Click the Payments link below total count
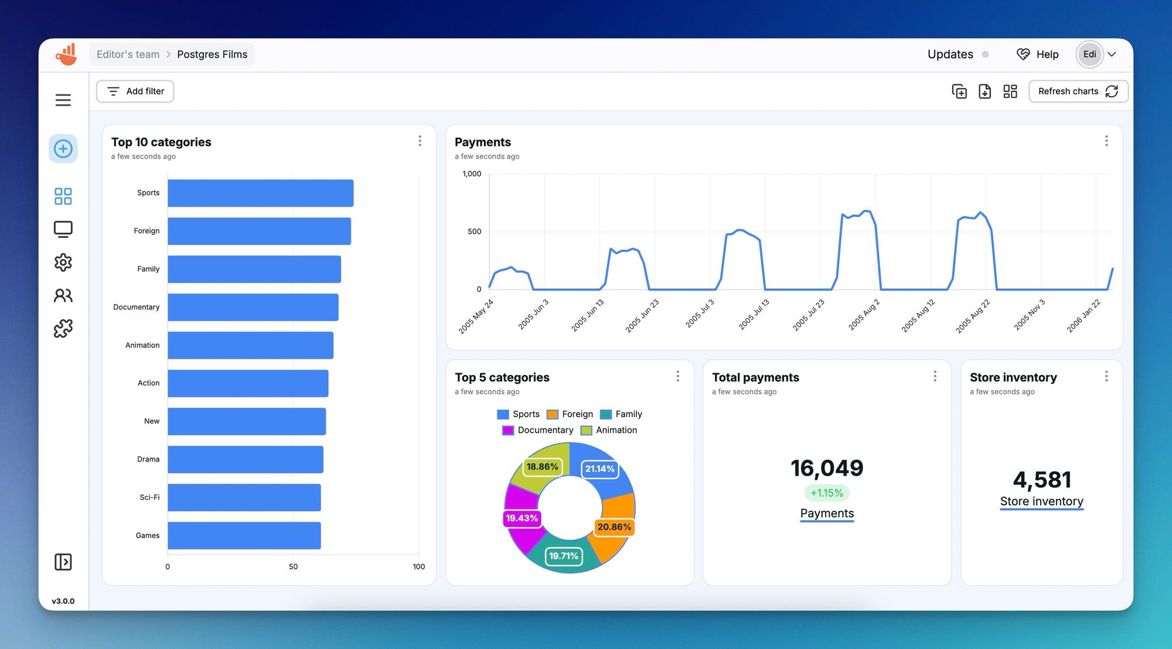The height and width of the screenshot is (649, 1172). click(827, 513)
